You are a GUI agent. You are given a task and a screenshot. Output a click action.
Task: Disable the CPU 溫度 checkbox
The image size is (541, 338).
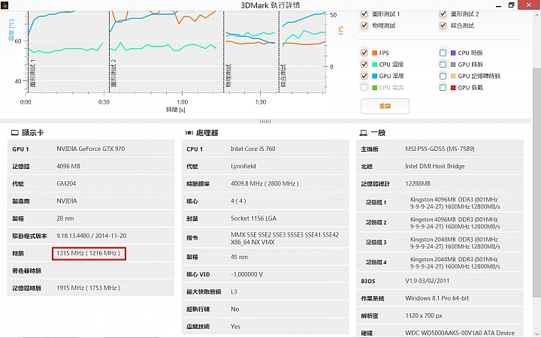click(x=364, y=64)
